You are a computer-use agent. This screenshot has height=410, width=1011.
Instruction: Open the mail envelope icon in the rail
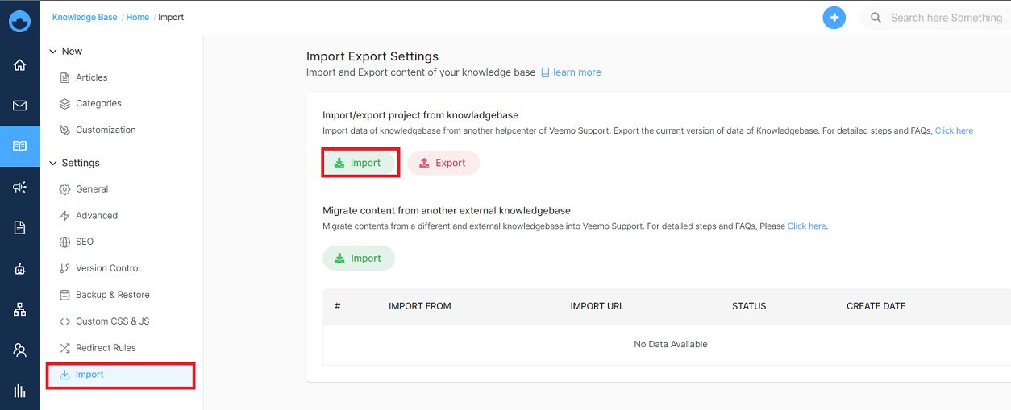(19, 106)
